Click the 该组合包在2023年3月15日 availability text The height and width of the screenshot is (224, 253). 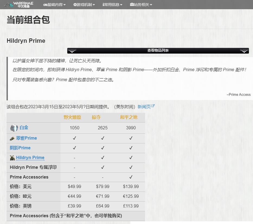pyautogui.click(x=71, y=107)
